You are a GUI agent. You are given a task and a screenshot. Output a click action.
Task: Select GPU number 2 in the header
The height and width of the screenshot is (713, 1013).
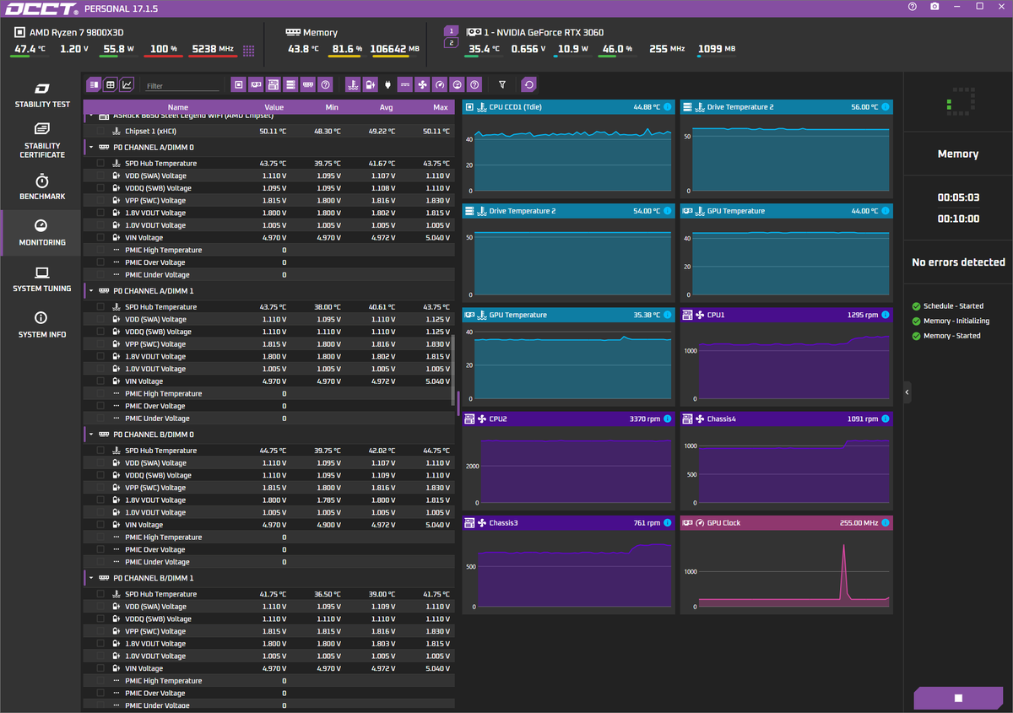[451, 43]
